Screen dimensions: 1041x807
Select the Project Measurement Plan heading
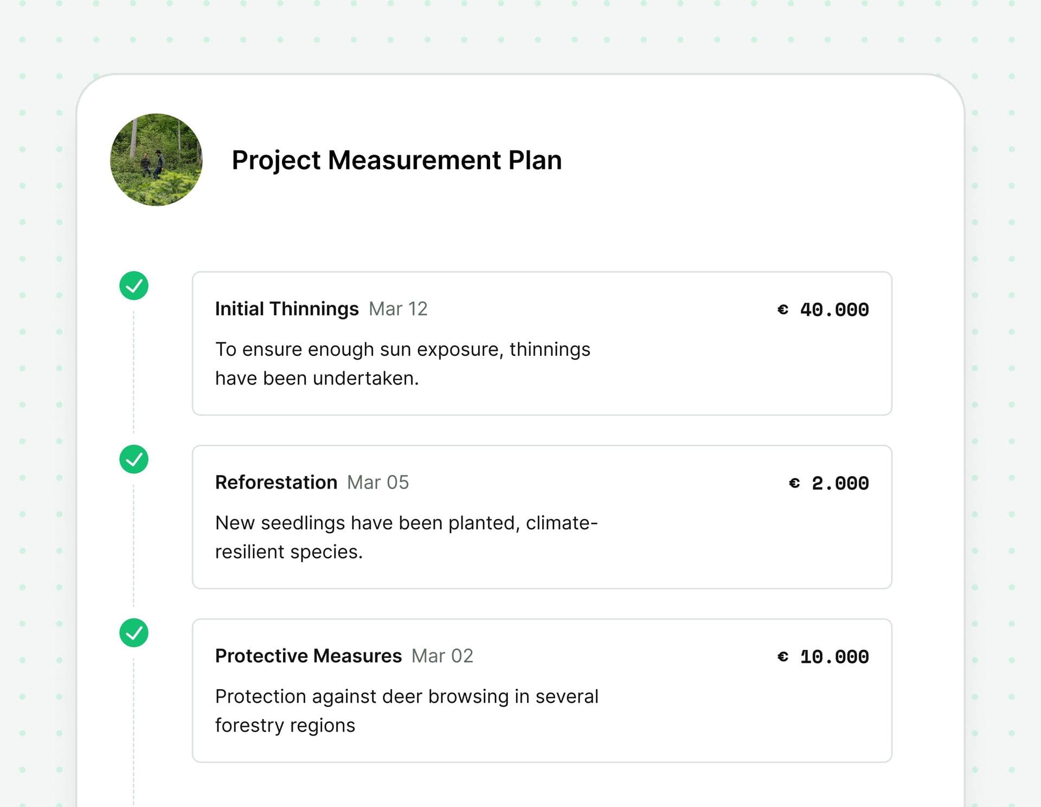[397, 160]
